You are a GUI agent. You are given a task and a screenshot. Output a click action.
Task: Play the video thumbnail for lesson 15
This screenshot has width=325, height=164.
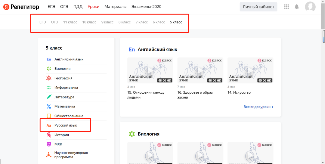[150, 70]
